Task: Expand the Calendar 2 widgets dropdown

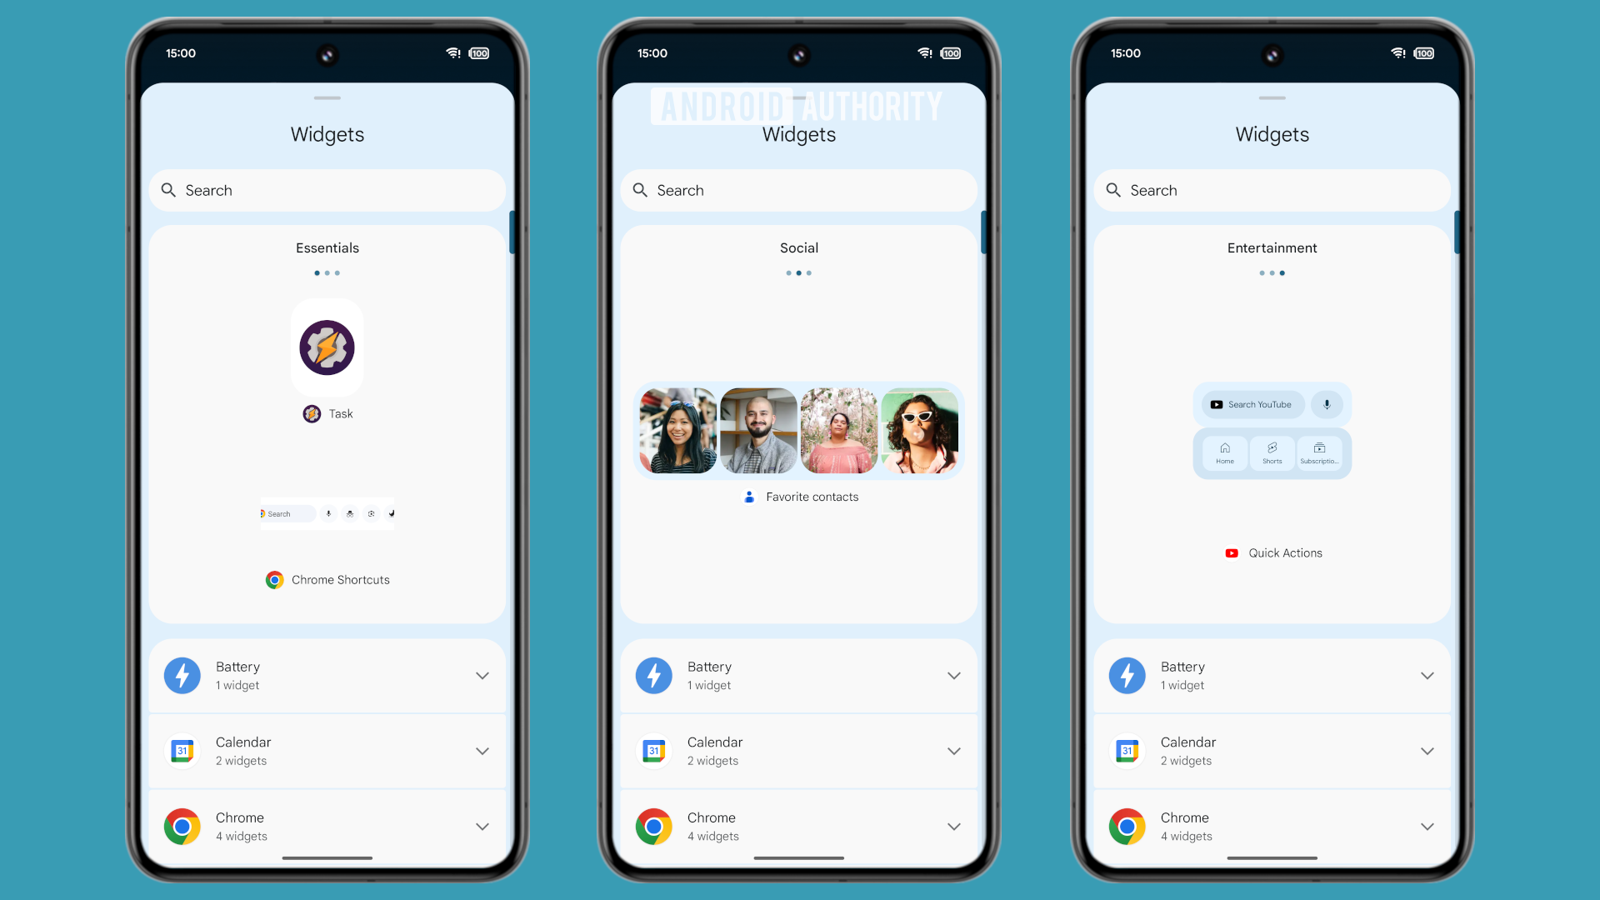Action: click(480, 751)
